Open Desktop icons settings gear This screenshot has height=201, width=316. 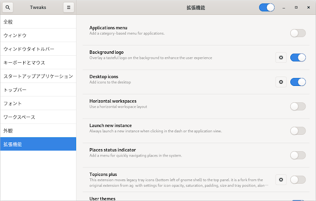coord(281,82)
